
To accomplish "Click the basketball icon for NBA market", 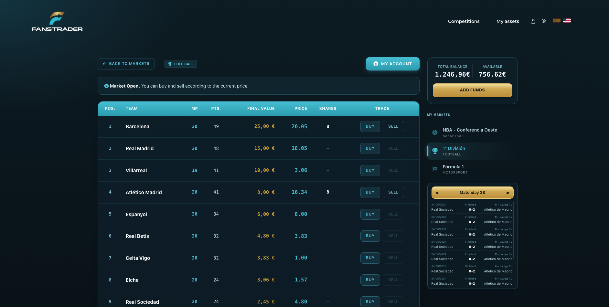I will click(x=435, y=132).
